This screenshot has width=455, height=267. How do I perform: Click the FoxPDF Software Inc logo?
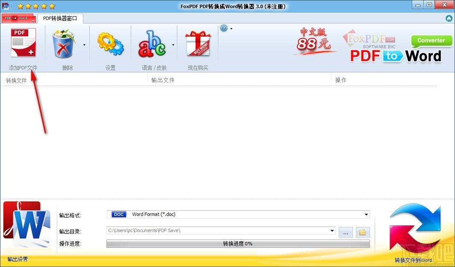coord(370,40)
